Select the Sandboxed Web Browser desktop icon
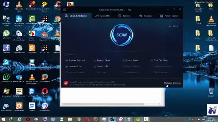Viewport: 218px width, 122px height. coord(45,6)
